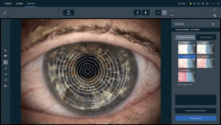Choose the GRADE 1 thumbnail
Image resolution: width=221 pixels, height=125 pixels.
point(205,48)
